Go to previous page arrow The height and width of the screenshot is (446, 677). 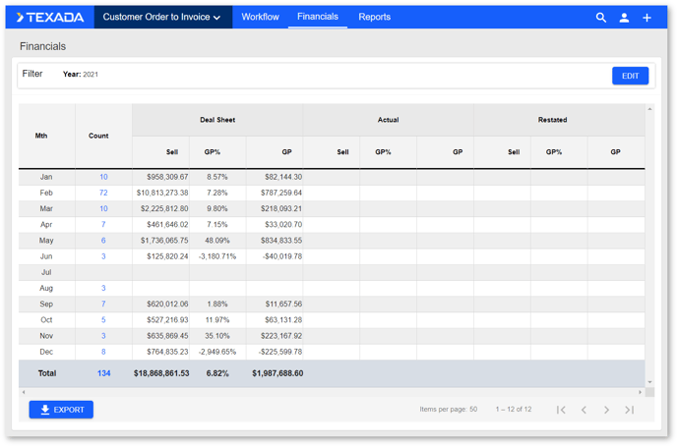584,410
